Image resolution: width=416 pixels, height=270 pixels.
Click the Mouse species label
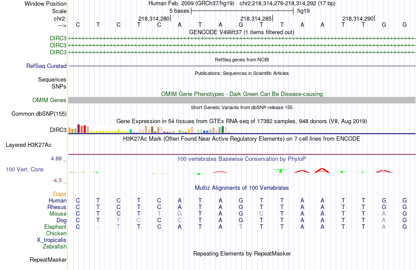(58, 214)
